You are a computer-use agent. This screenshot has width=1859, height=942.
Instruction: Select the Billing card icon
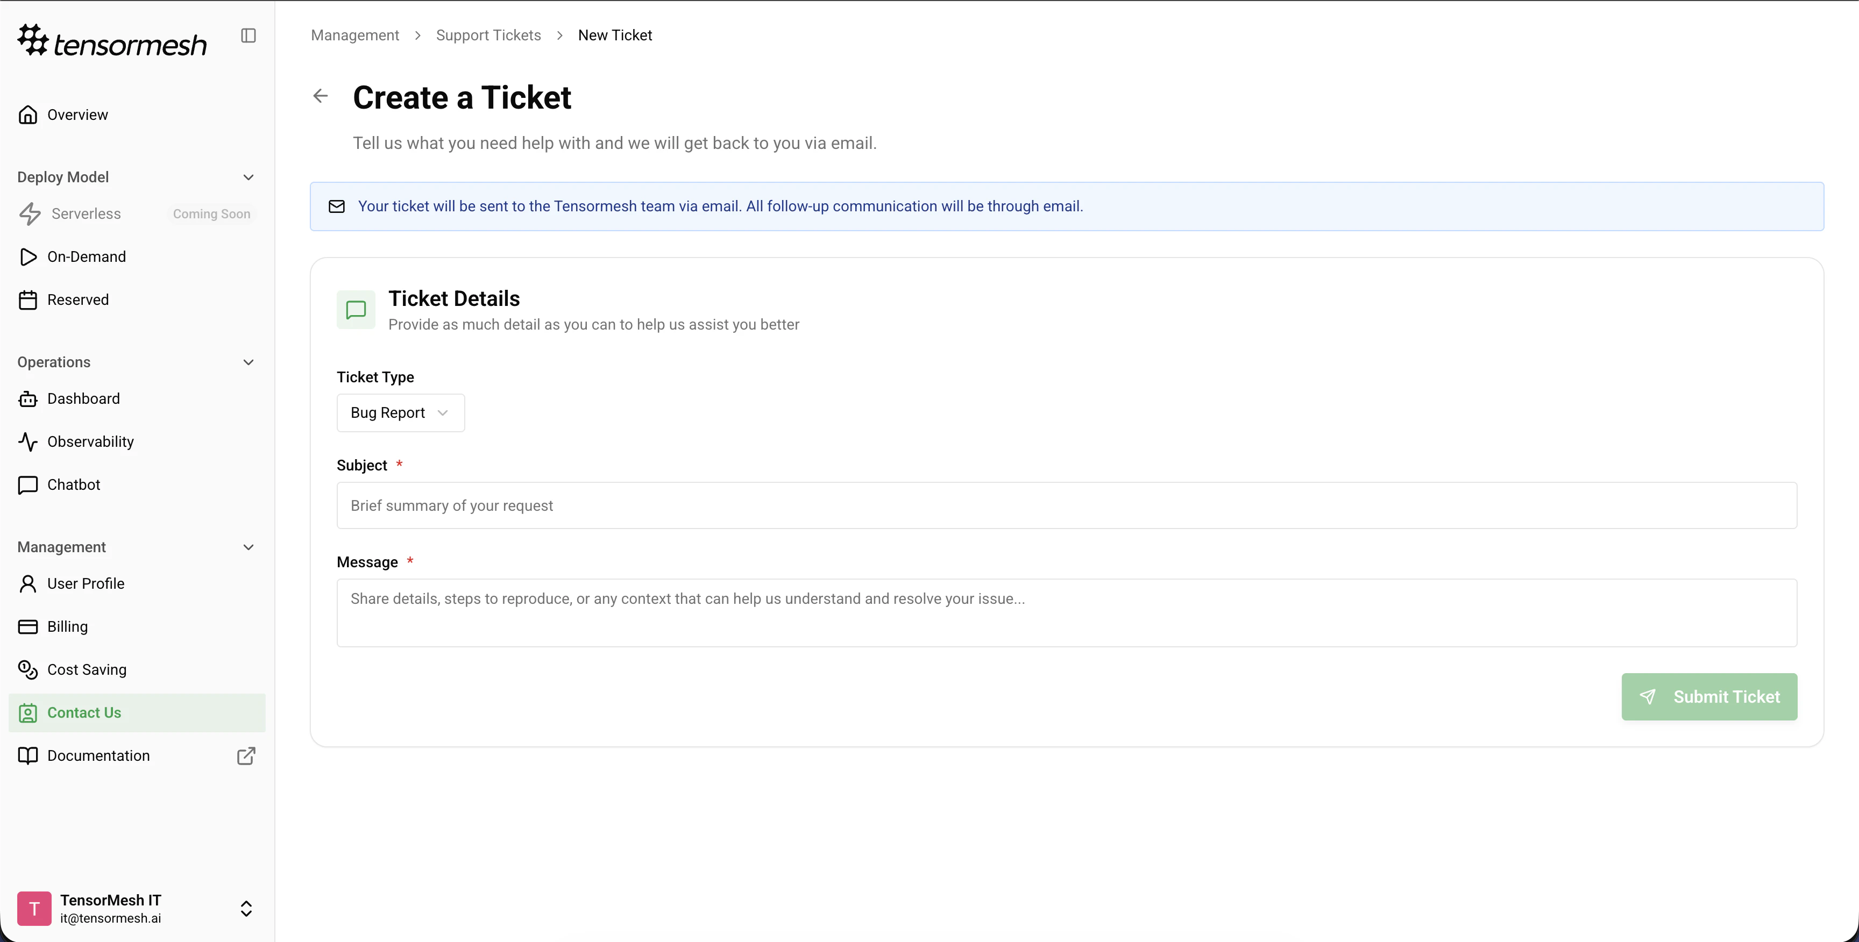(28, 626)
